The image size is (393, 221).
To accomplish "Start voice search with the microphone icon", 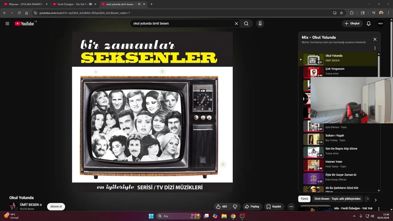I will click(x=260, y=24).
